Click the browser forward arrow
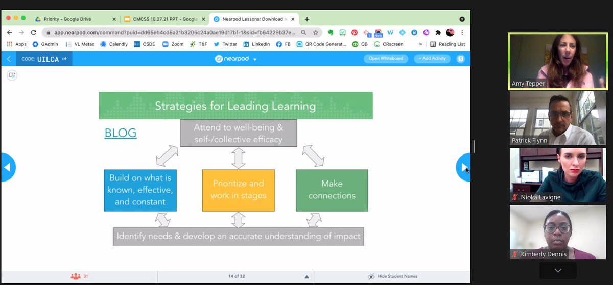Screen dimensions: 613x285 pos(21,32)
